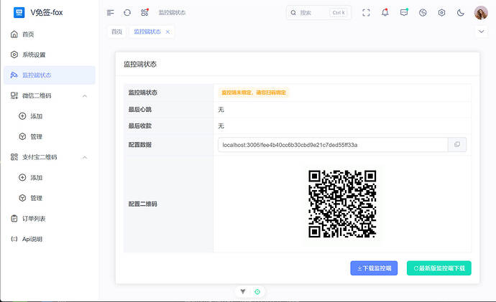
Task: Click the 支付宝二维码 grid icon in sidebar
Action: tap(14, 157)
